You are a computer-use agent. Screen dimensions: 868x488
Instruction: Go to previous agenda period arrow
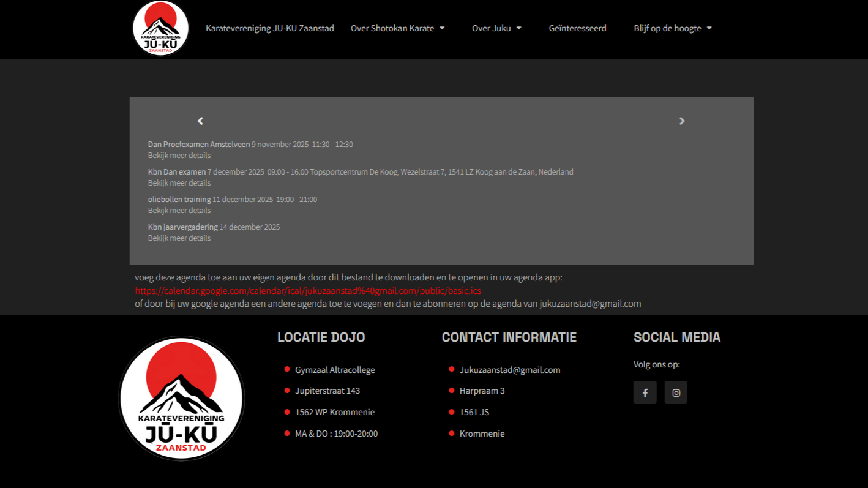[x=200, y=121]
